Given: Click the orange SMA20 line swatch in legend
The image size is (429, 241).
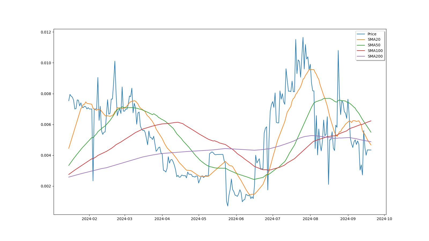Looking at the screenshot, I should coord(361,40).
